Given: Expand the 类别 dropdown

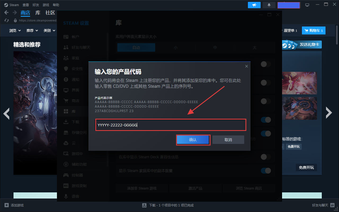Looking at the screenshot, I should (x=49, y=30).
